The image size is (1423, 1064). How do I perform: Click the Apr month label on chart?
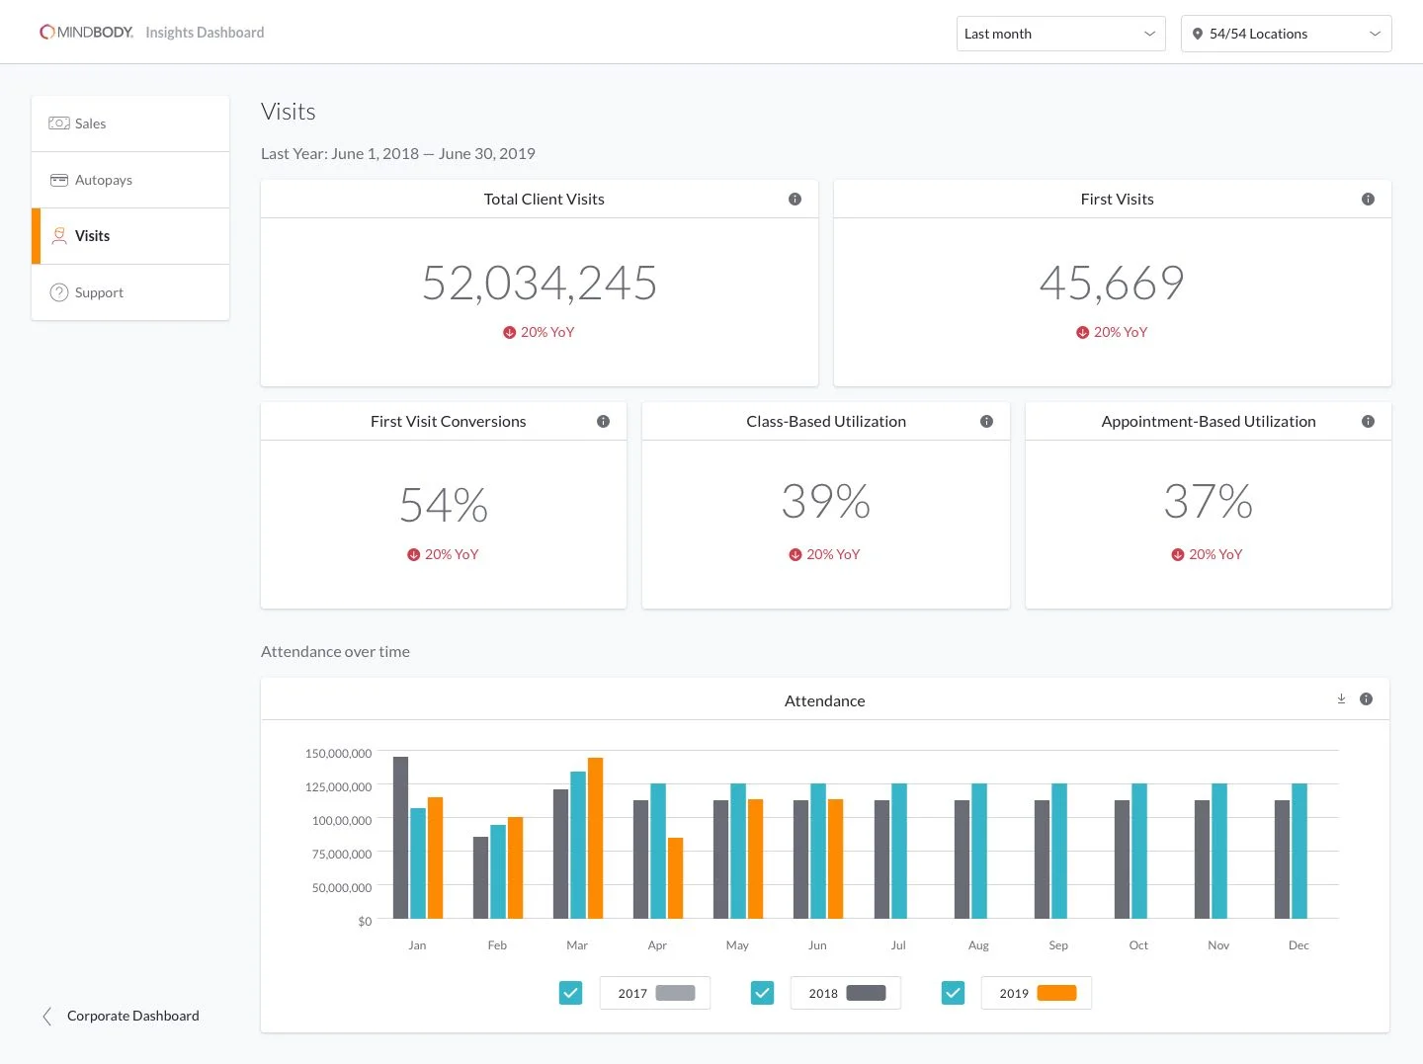pyautogui.click(x=657, y=945)
